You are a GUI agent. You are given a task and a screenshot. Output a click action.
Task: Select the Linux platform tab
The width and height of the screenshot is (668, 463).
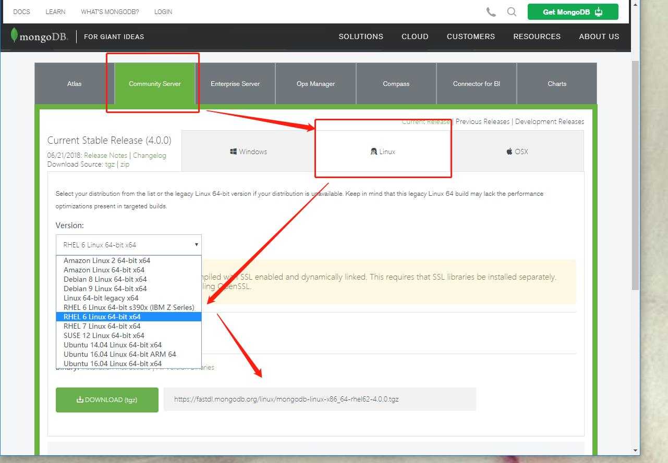(383, 152)
